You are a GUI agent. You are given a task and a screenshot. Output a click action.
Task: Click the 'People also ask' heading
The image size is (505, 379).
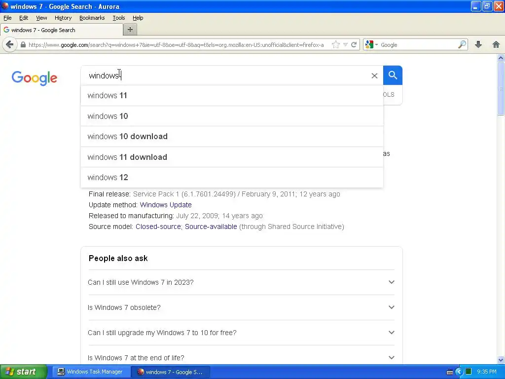118,258
